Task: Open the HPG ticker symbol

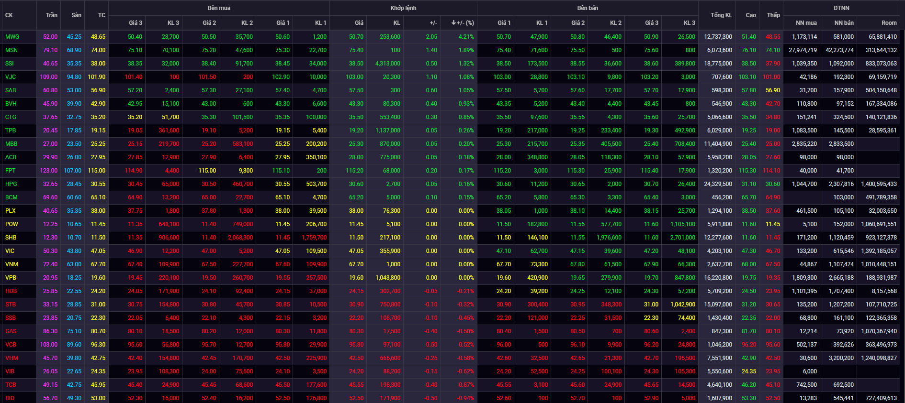Action: [x=11, y=184]
